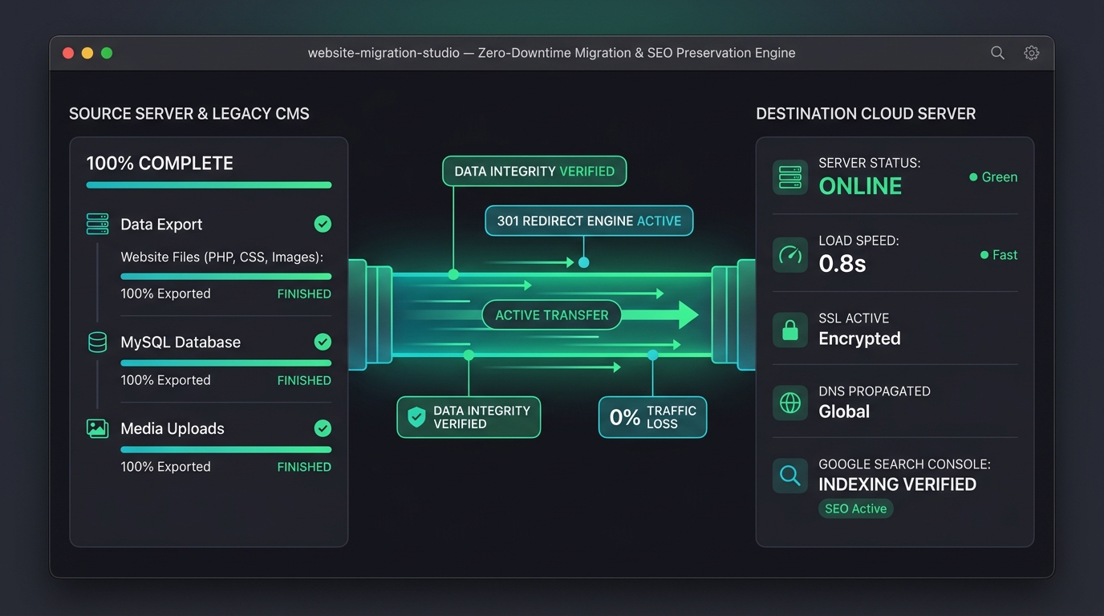The height and width of the screenshot is (616, 1104).
Task: Click the green window zoom button
Action: tap(107, 53)
